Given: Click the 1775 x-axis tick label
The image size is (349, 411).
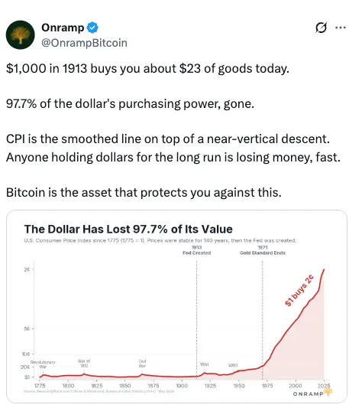Looking at the screenshot, I should [40, 386].
